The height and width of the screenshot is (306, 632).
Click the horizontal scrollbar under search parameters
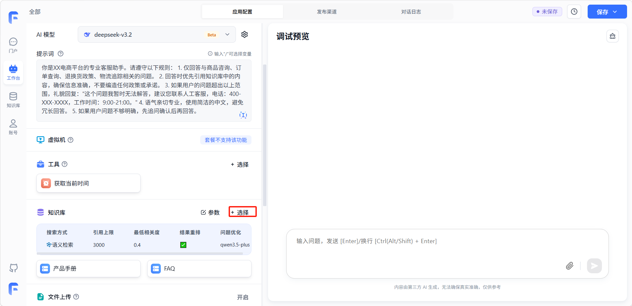(140, 254)
